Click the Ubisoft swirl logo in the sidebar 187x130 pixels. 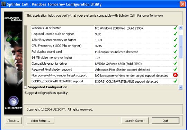pyautogui.click(x=14, y=101)
